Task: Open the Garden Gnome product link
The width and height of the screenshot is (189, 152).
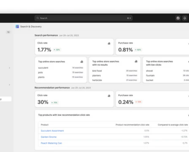Action: pos(49,137)
